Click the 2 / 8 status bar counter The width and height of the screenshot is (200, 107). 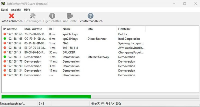click(x=41, y=103)
